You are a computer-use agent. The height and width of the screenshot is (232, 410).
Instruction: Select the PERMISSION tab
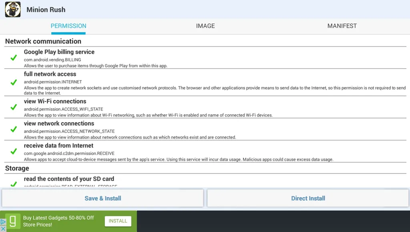pos(68,26)
